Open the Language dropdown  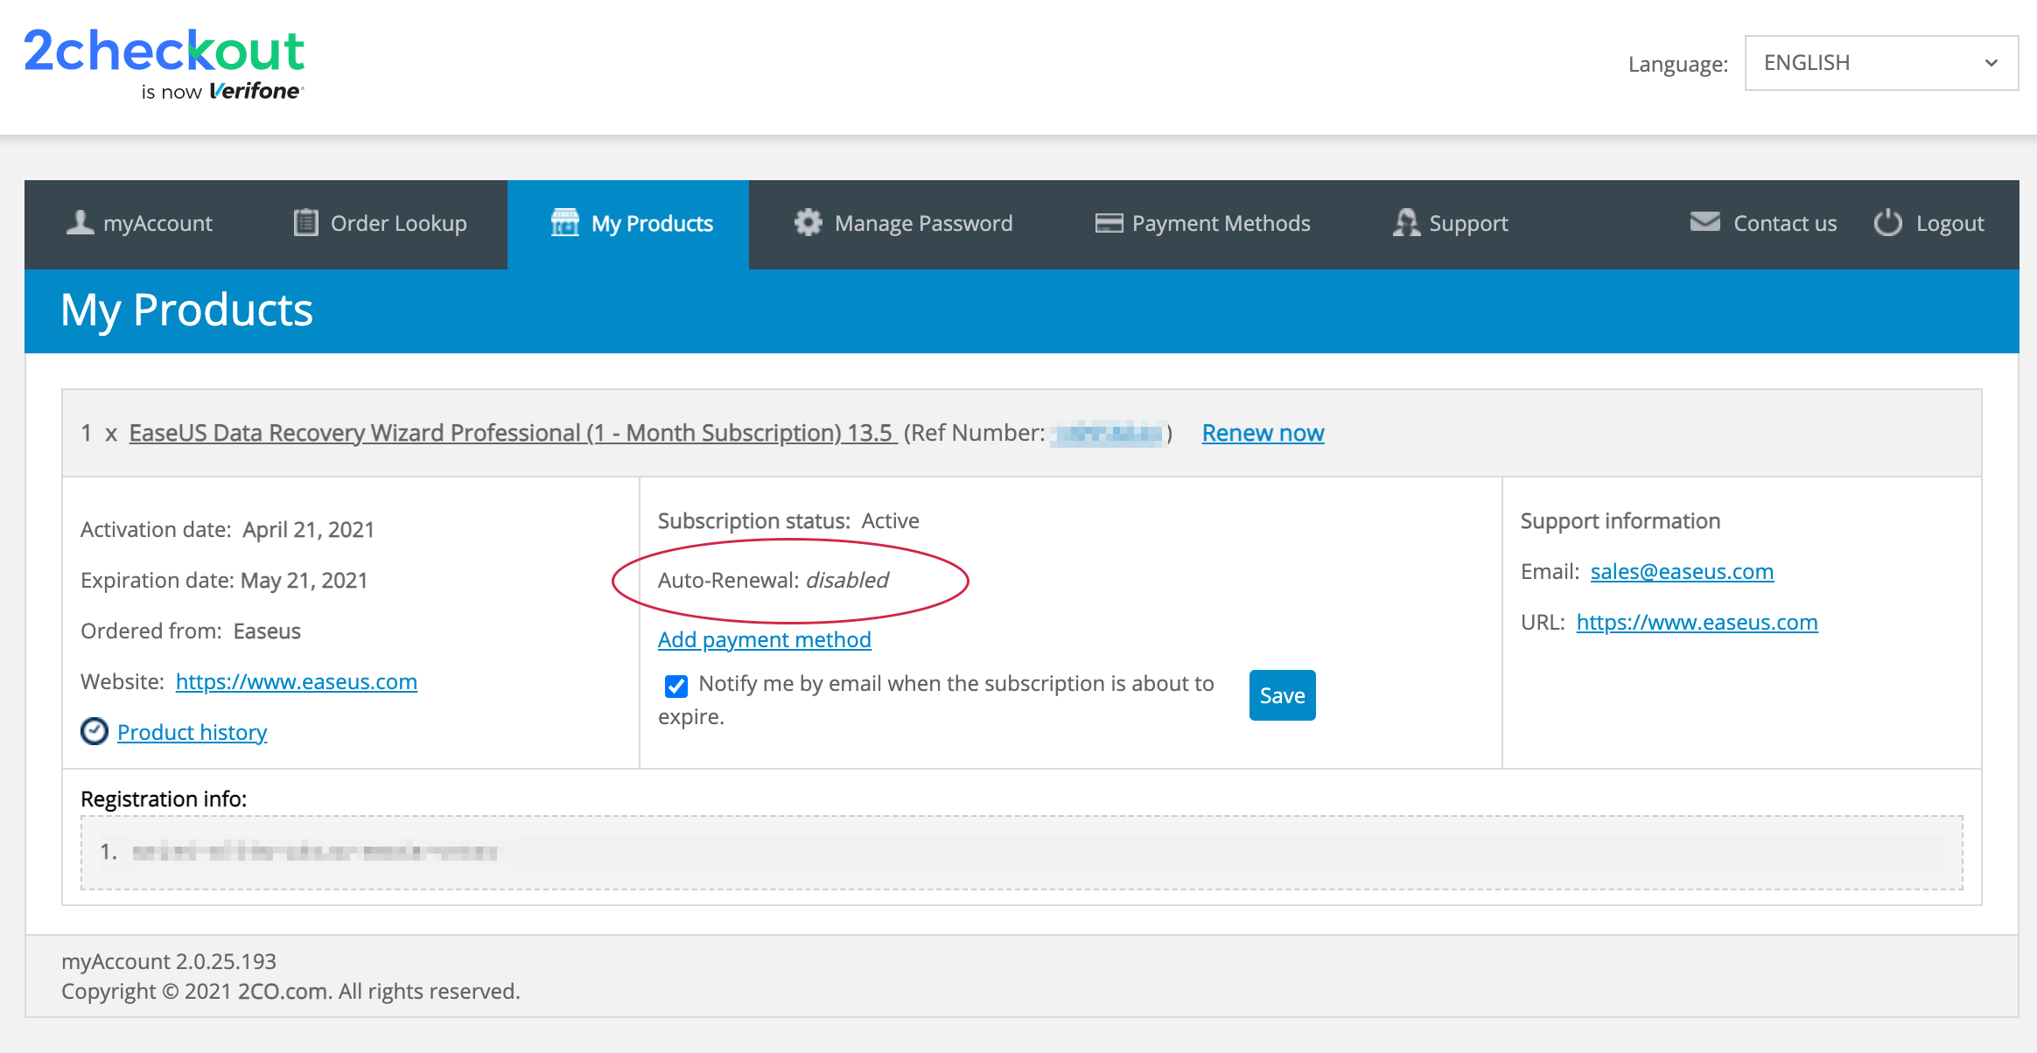pos(1880,63)
